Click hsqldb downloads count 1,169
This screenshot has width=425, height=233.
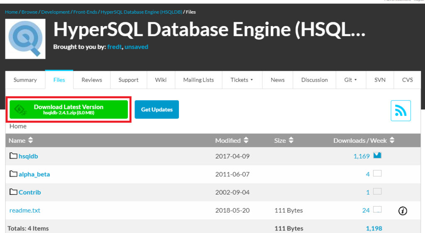pos(361,156)
